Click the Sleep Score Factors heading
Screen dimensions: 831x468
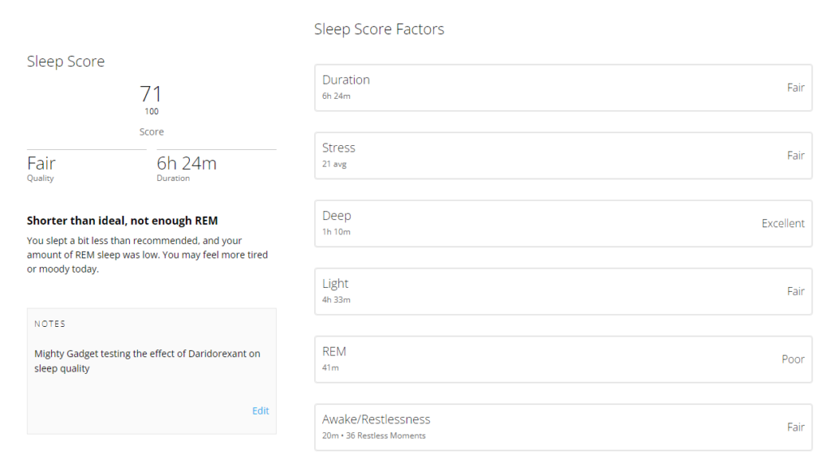pyautogui.click(x=379, y=29)
